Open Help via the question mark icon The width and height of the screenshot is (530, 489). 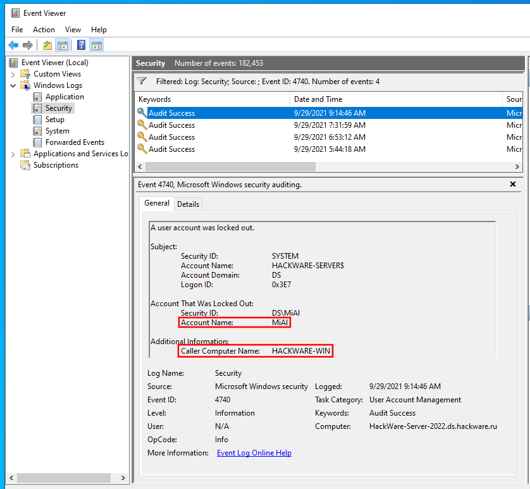click(x=82, y=45)
